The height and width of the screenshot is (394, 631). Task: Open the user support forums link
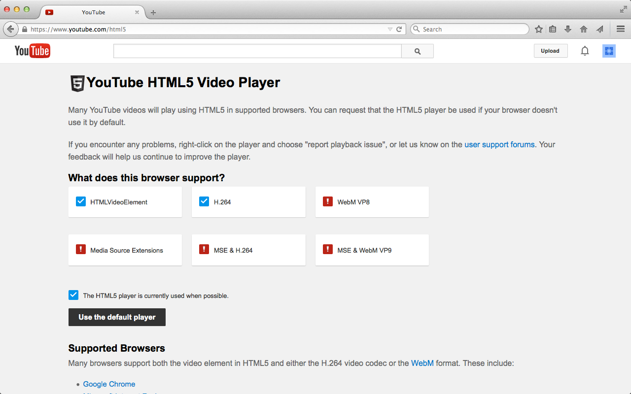(499, 145)
